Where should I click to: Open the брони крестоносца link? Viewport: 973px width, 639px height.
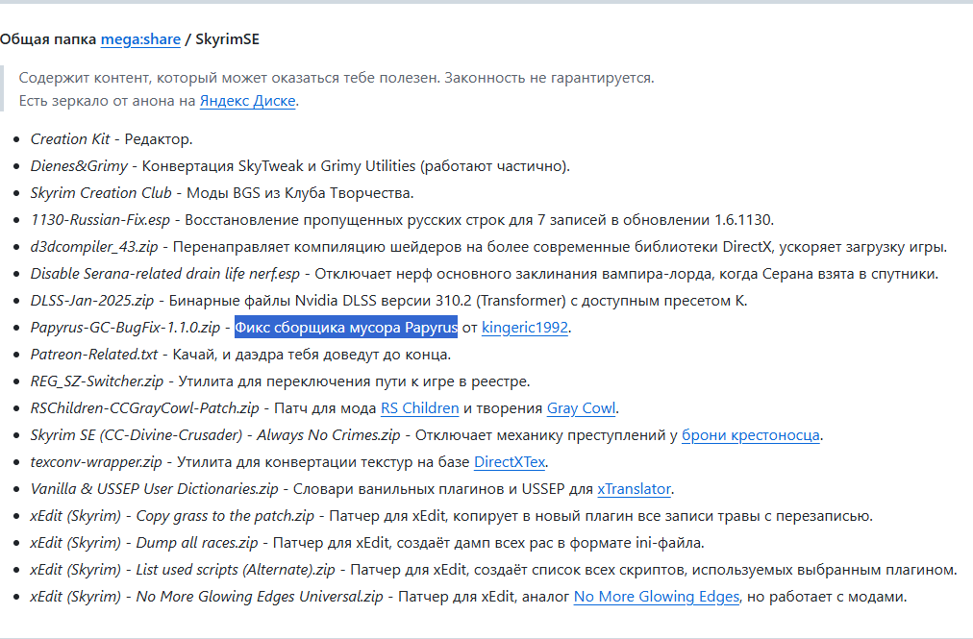(750, 435)
